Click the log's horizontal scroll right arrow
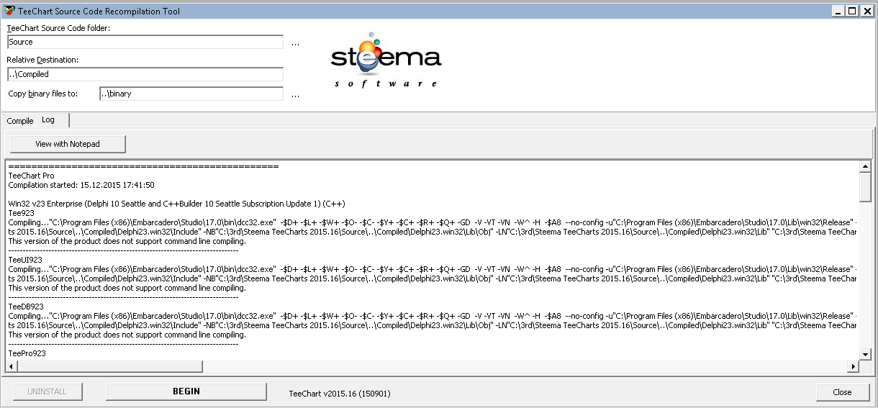This screenshot has height=408, width=878. (x=854, y=366)
